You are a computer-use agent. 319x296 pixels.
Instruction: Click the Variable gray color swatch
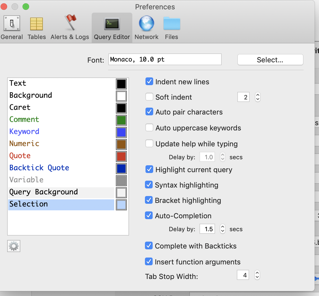pyautogui.click(x=121, y=181)
